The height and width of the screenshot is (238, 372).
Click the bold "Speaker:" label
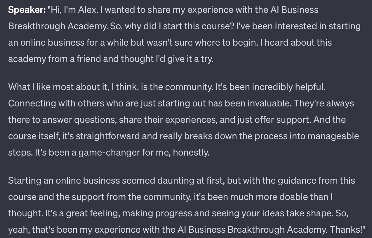point(27,10)
